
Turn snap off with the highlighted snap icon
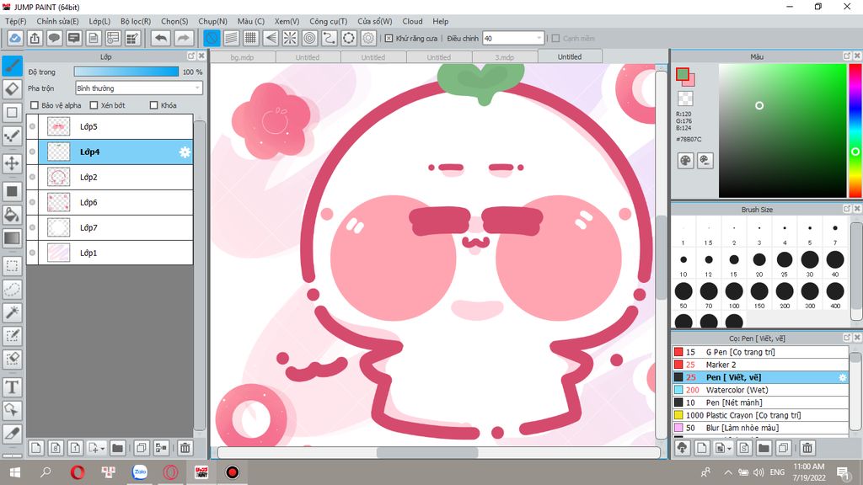point(212,38)
